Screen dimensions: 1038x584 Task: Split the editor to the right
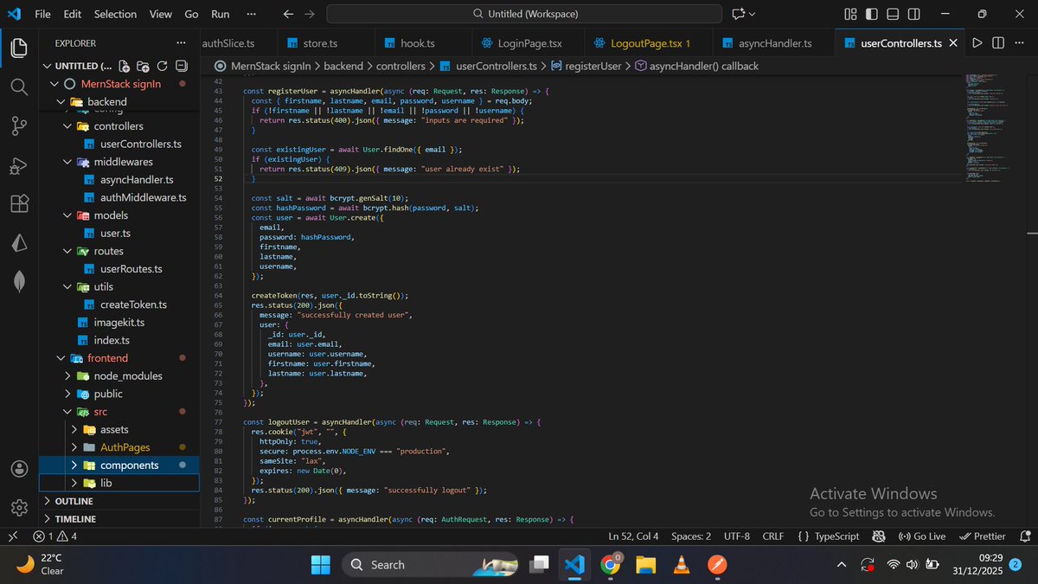coord(998,42)
